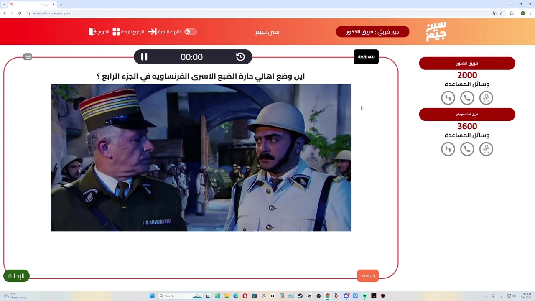Click the 400 نقطة points badge
The image size is (535, 301).
366,57
